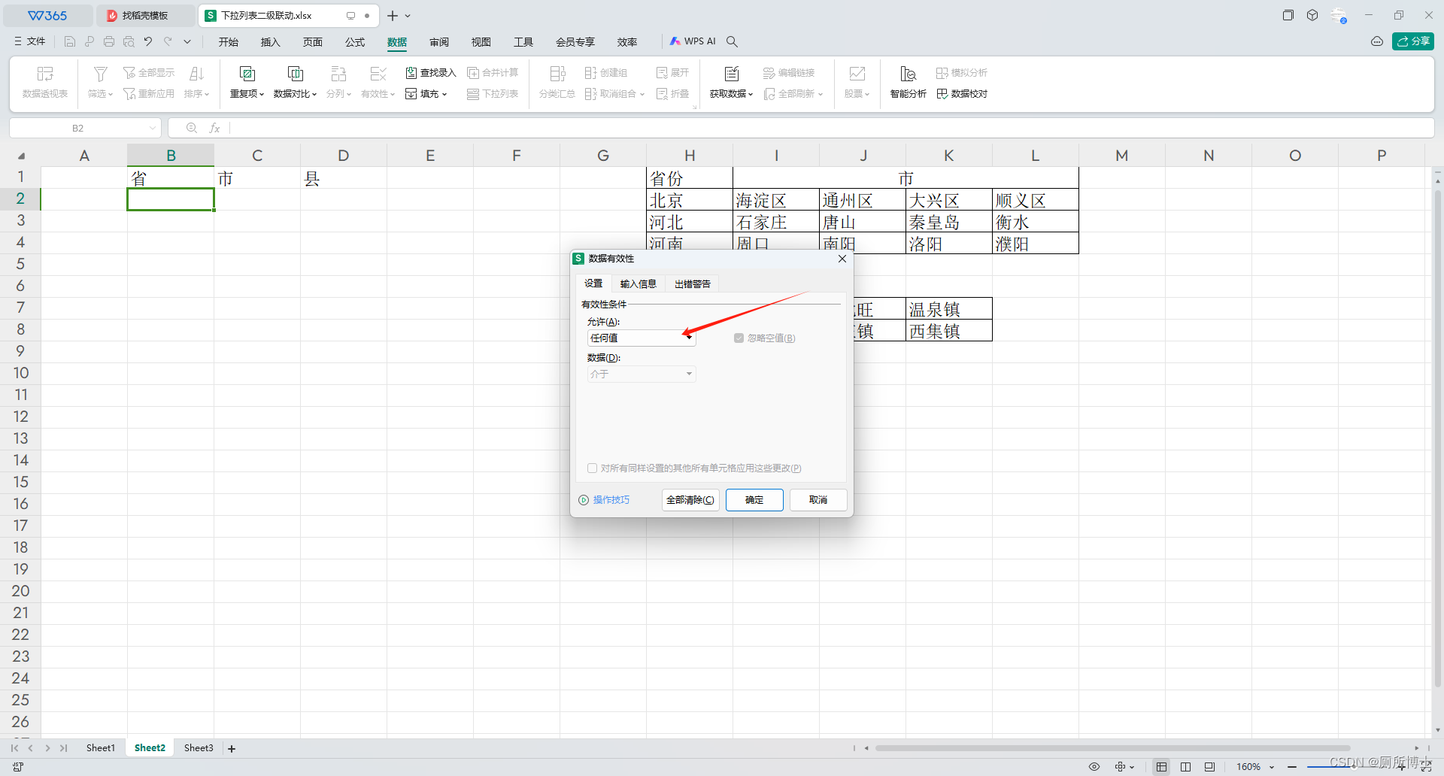Click the Stocks (股票) icon
The image size is (1444, 776).
(857, 74)
